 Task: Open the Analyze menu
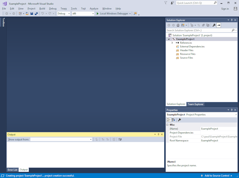pos(94,9)
